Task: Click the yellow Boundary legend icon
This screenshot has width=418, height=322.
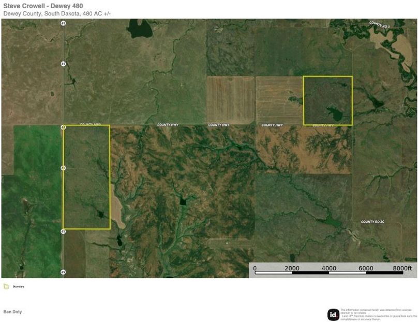Action: point(6,286)
